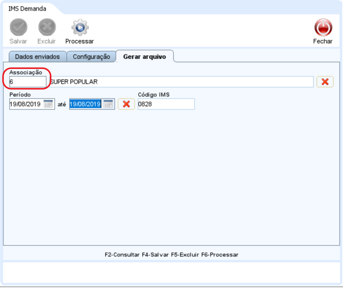Select the IMS Demanda window tab
The height and width of the screenshot is (288, 343).
pyautogui.click(x=27, y=9)
